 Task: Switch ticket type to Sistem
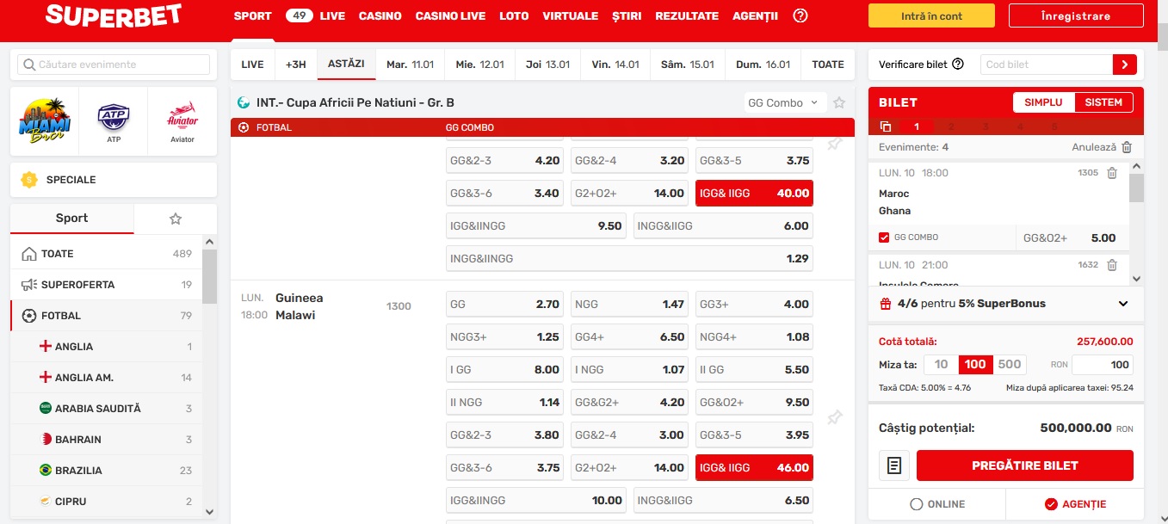1103,102
